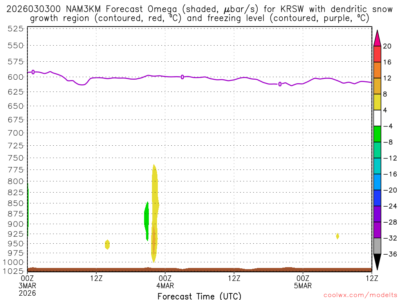Click the blue -20 to -24 colorbar segment
This screenshot has width=401, height=300.
tap(377, 198)
